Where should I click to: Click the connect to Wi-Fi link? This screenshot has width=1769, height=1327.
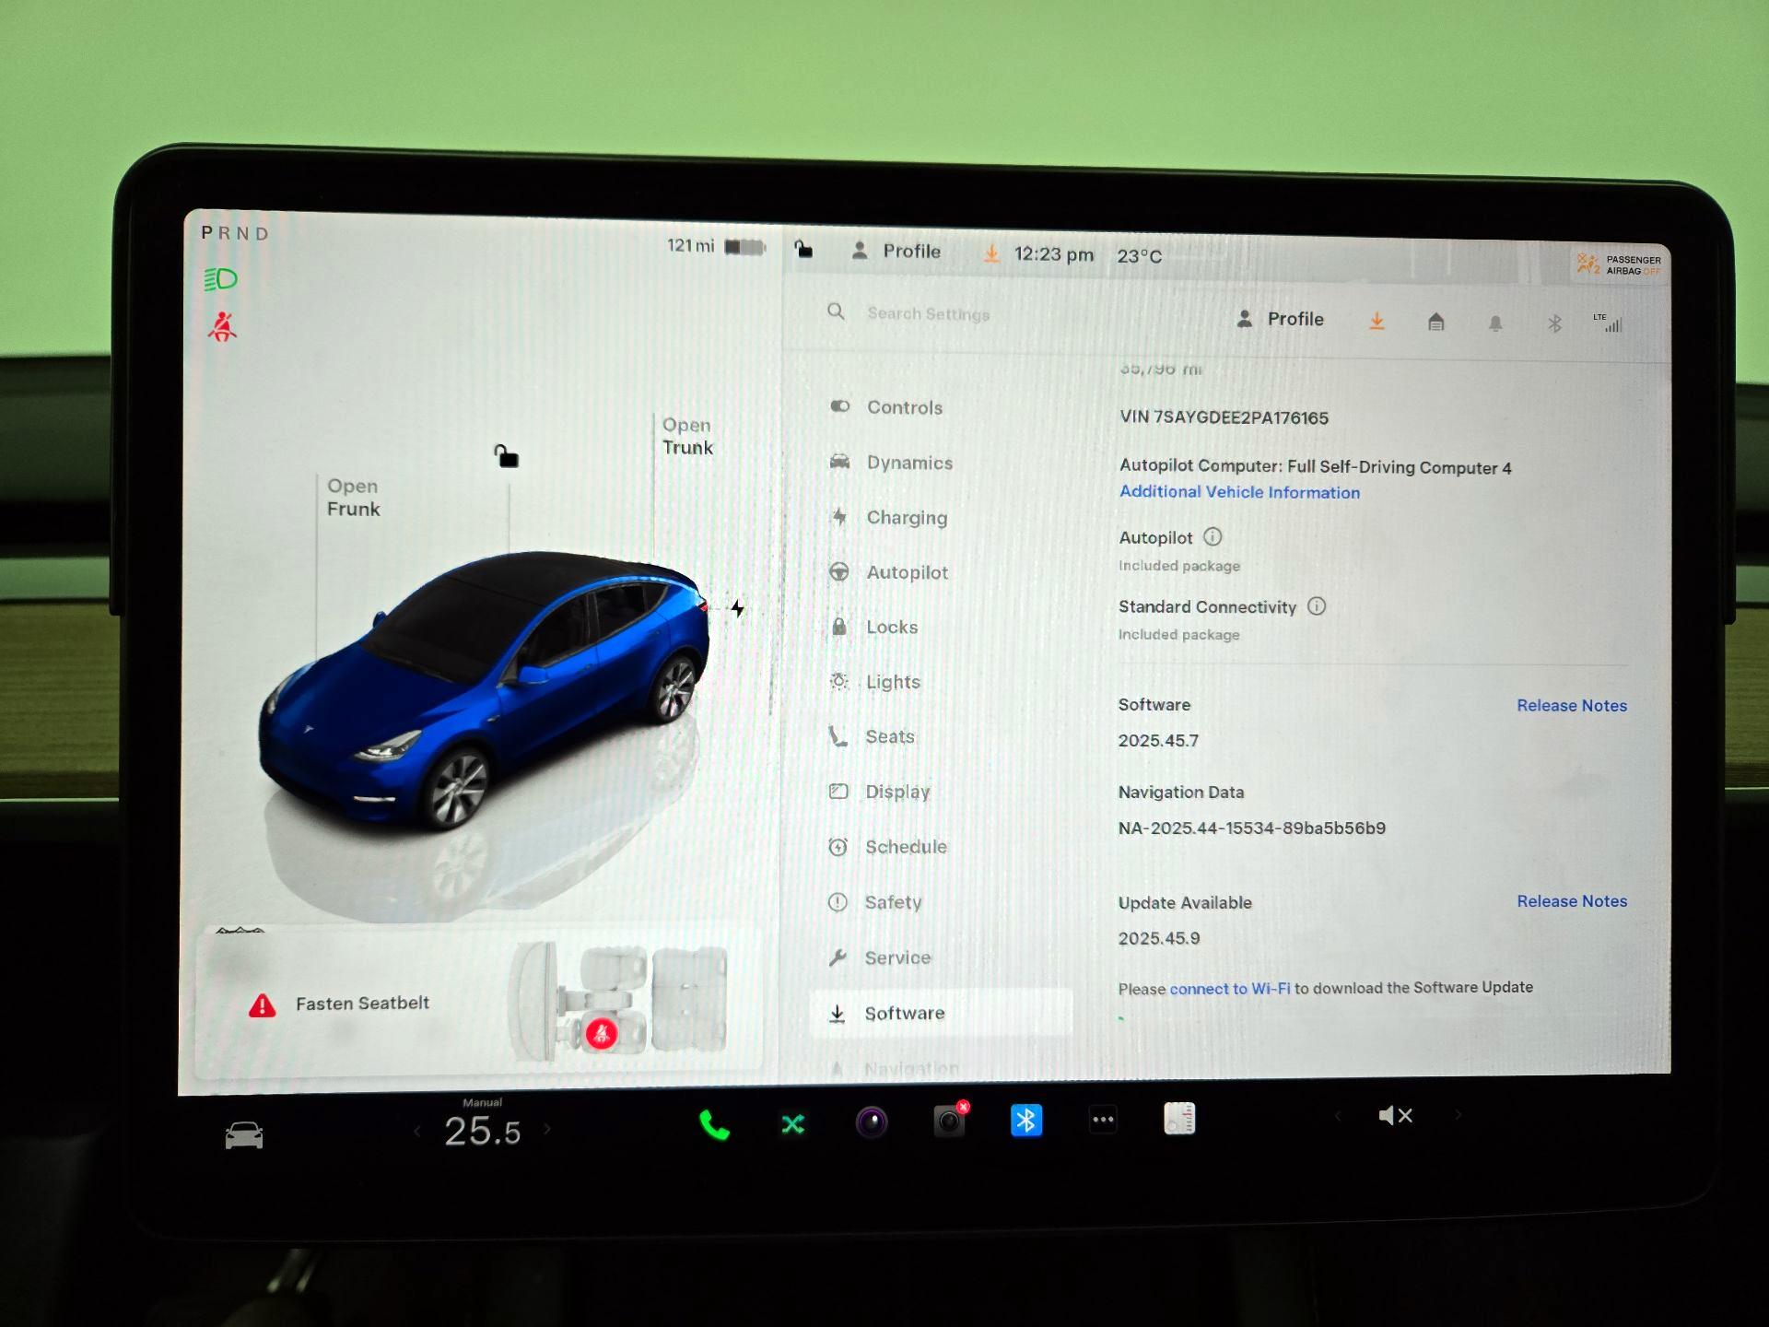pos(1229,988)
